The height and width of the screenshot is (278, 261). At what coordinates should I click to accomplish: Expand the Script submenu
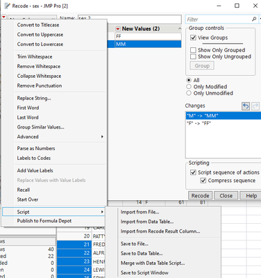[53, 212]
